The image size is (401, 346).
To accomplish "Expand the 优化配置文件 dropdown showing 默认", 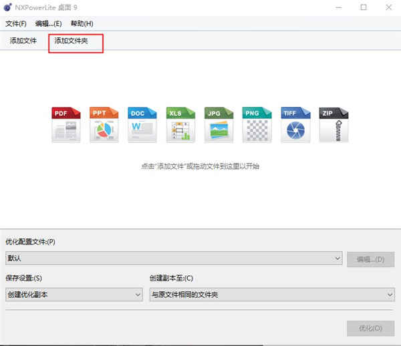I will [x=174, y=258].
